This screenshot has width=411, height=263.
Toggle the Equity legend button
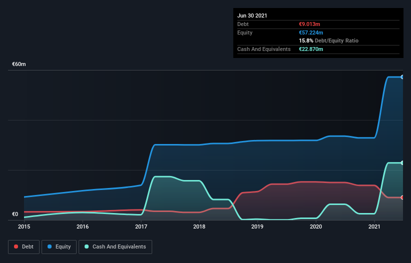[59, 247]
